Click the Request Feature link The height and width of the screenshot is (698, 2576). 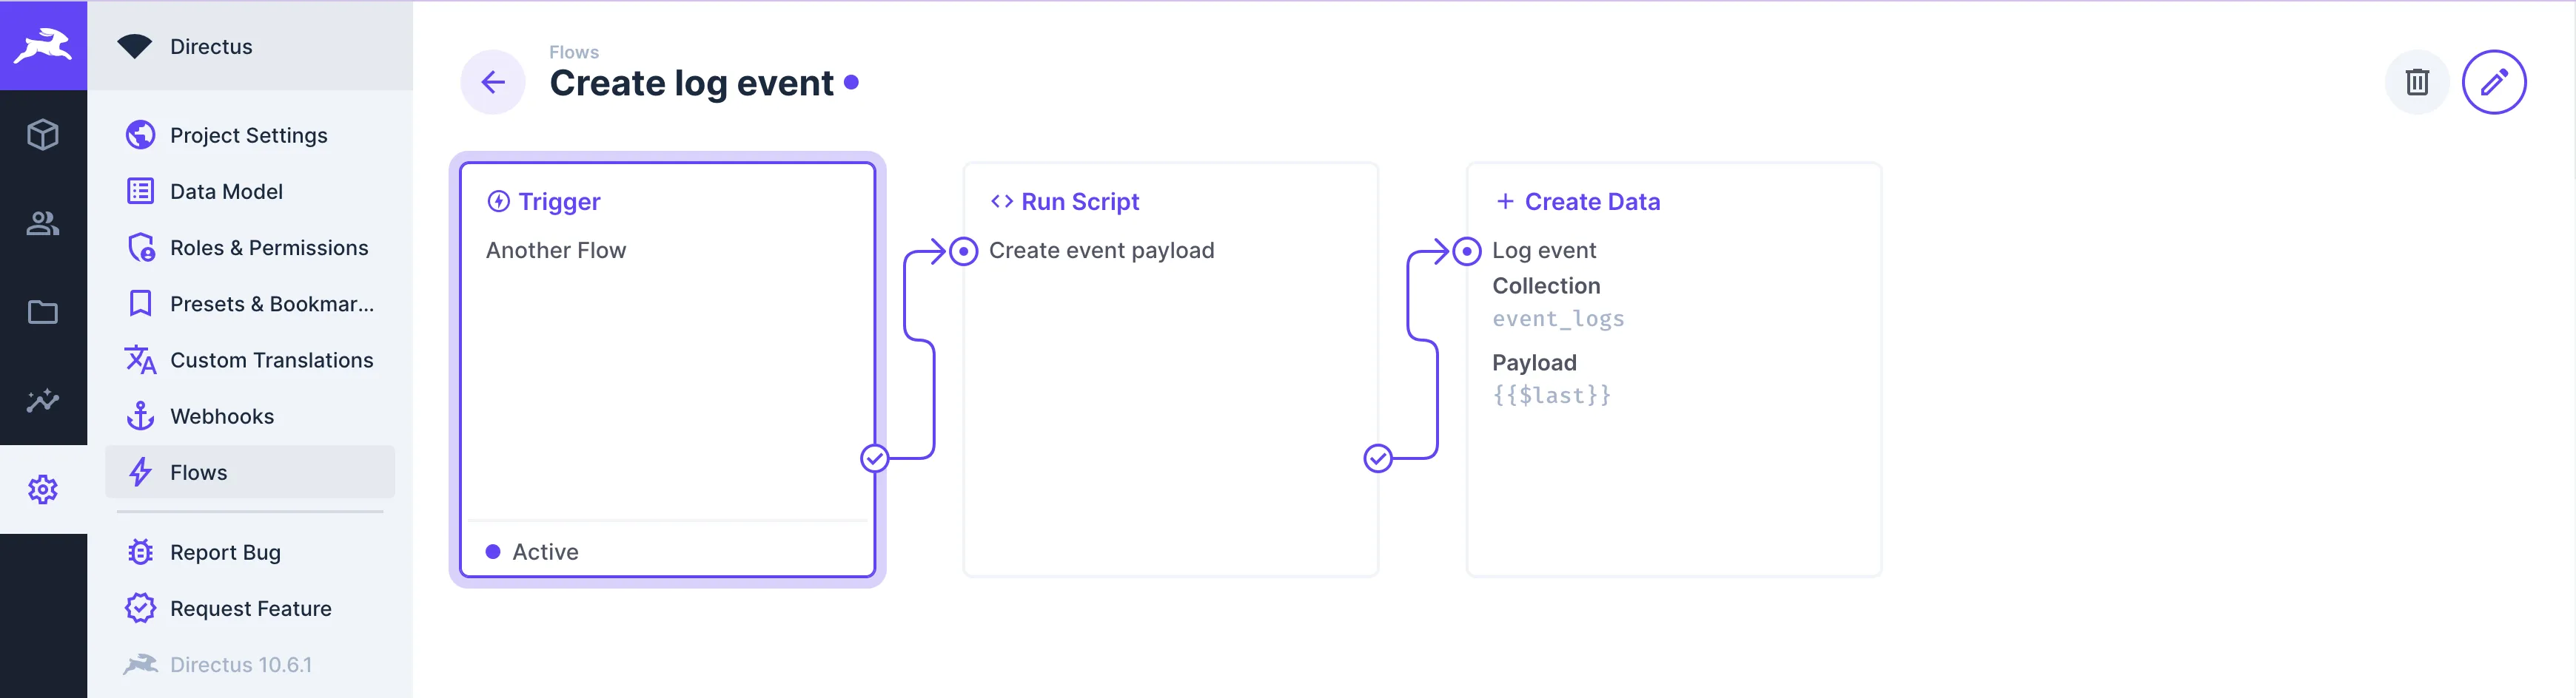point(250,607)
